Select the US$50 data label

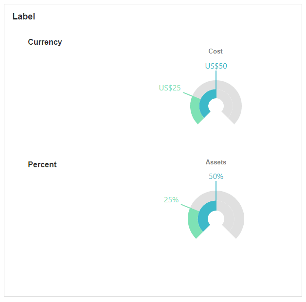pyautogui.click(x=216, y=66)
